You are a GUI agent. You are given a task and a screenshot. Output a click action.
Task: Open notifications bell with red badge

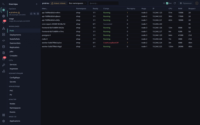pos(4,22)
